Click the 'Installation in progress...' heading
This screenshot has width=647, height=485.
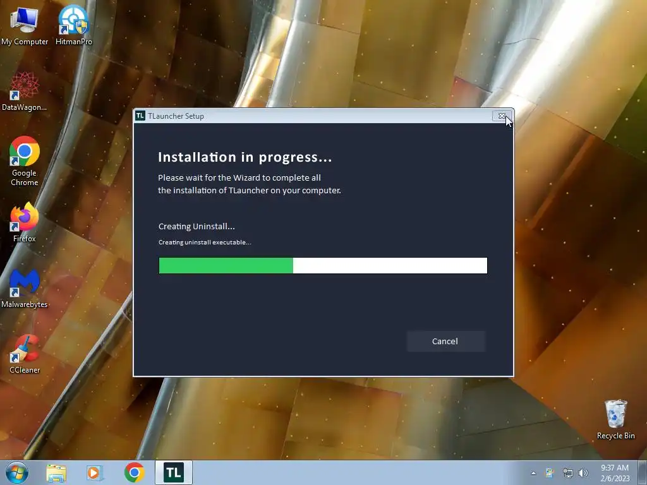[245, 157]
